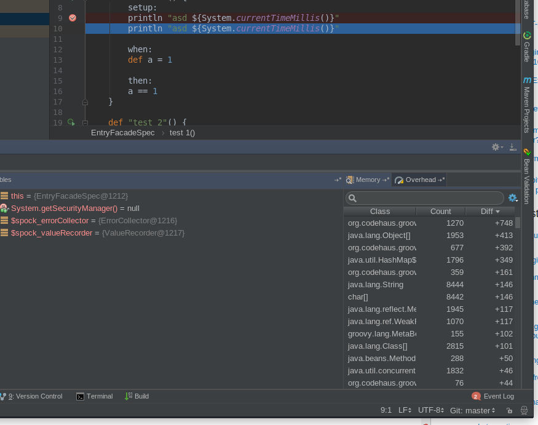The height and width of the screenshot is (425, 538).
Task: Open the Git: master branch menu
Action: [x=473, y=411]
